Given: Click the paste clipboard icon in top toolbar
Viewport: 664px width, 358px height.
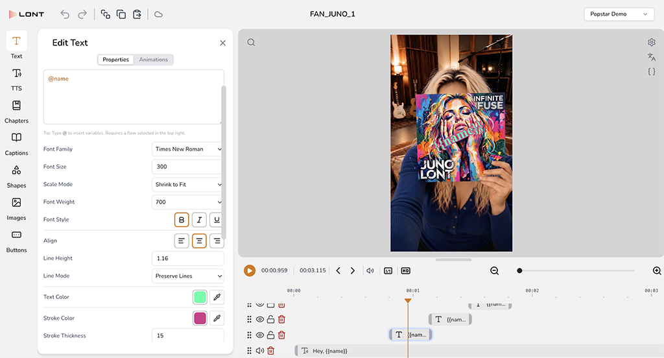Looking at the screenshot, I should click(137, 14).
